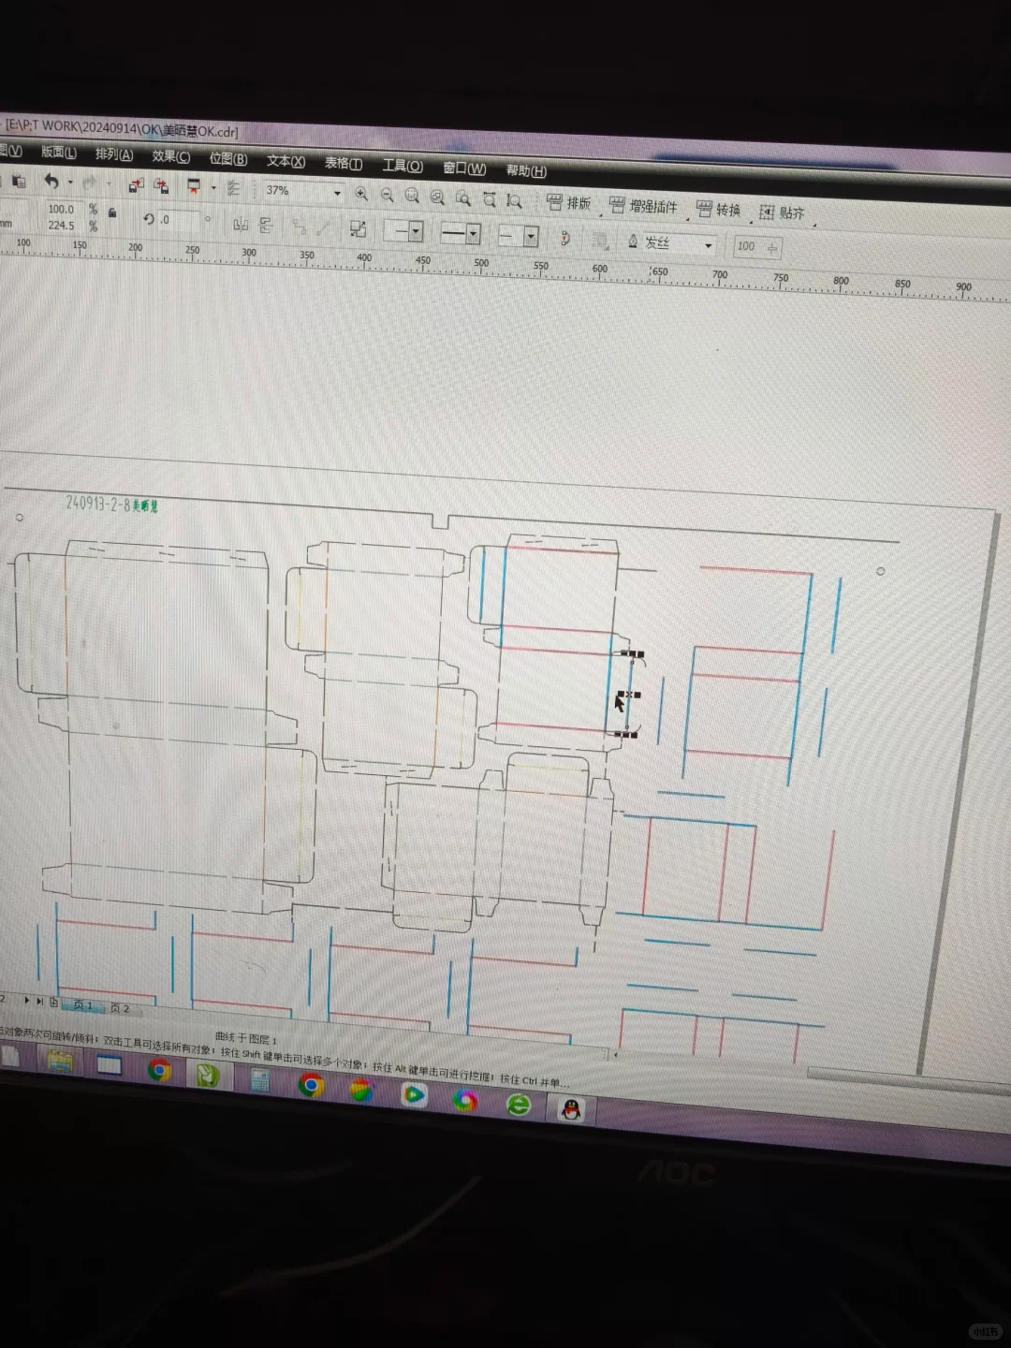This screenshot has height=1348, width=1011.
Task: Go to last page navigation arrow
Action: point(39,1001)
